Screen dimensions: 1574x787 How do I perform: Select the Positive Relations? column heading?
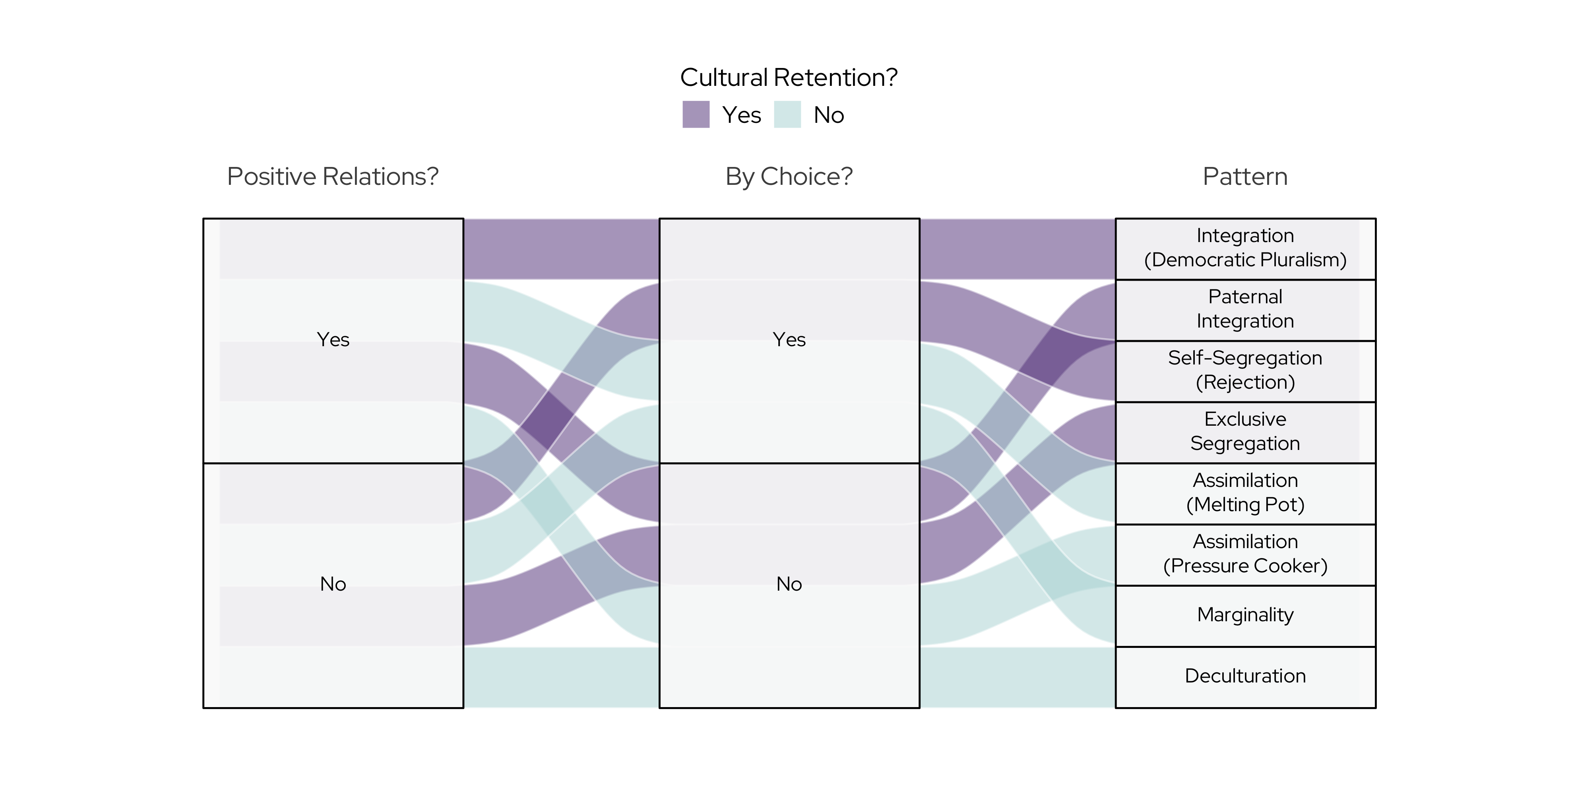point(332,176)
